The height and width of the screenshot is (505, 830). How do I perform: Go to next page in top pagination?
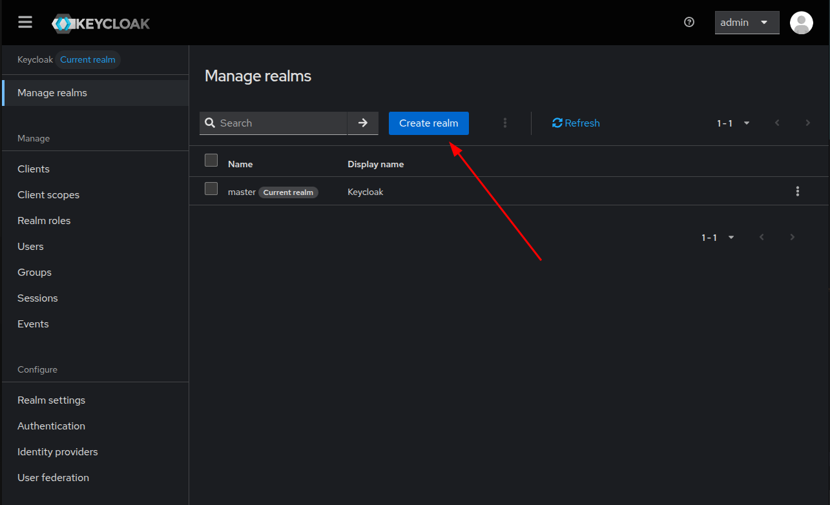pyautogui.click(x=808, y=123)
